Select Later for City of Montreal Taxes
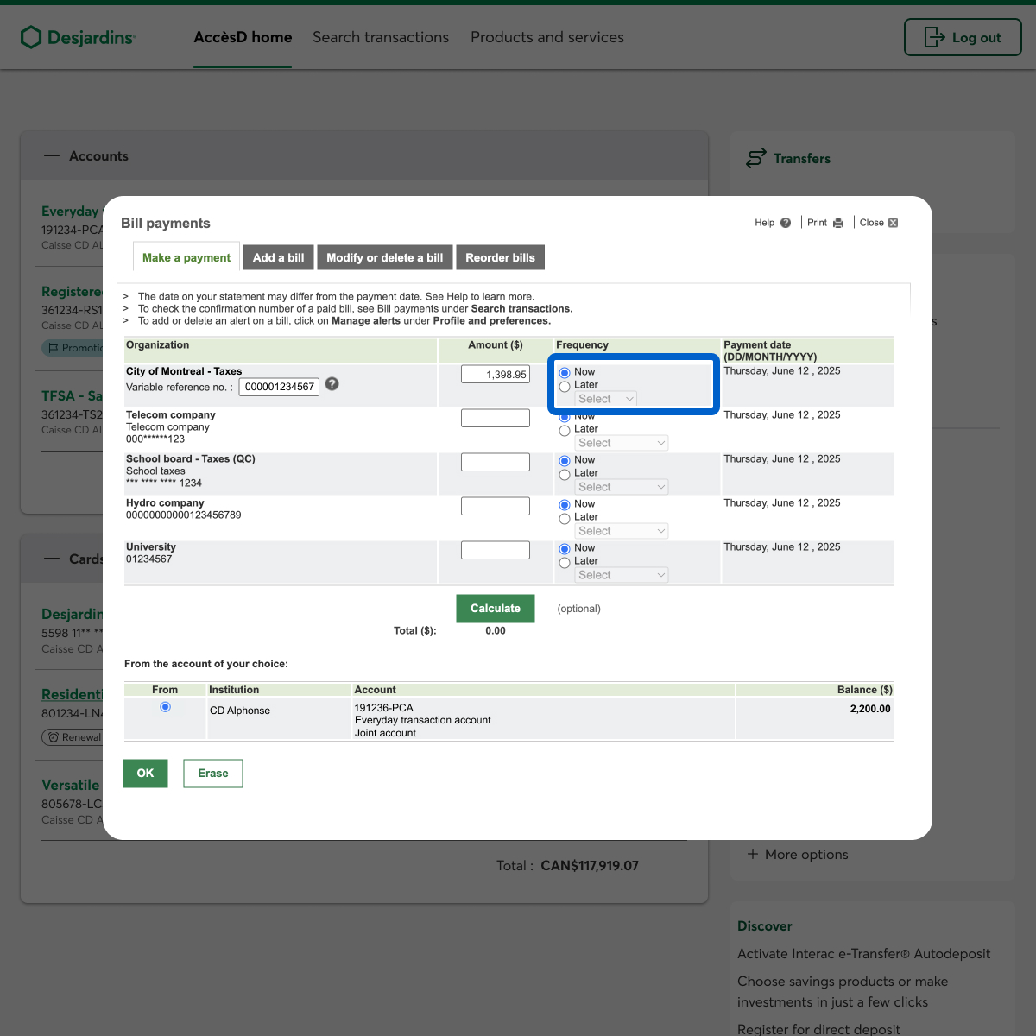Screen dimensions: 1036x1036 (x=565, y=386)
